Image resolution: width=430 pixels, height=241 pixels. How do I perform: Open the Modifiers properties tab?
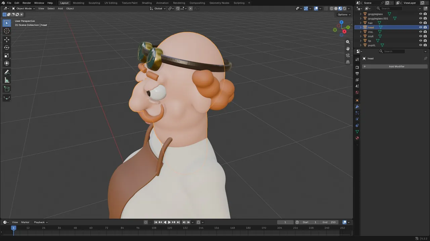tap(357, 107)
